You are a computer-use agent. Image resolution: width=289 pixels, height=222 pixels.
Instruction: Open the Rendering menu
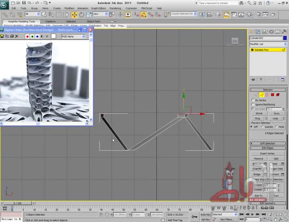(x=115, y=8)
